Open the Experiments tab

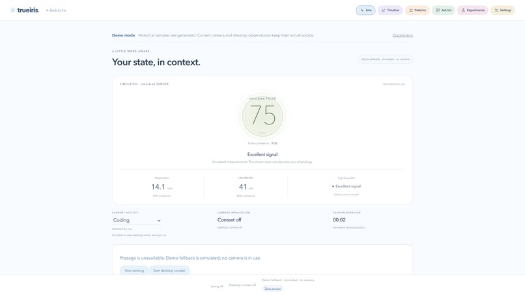coord(473,10)
